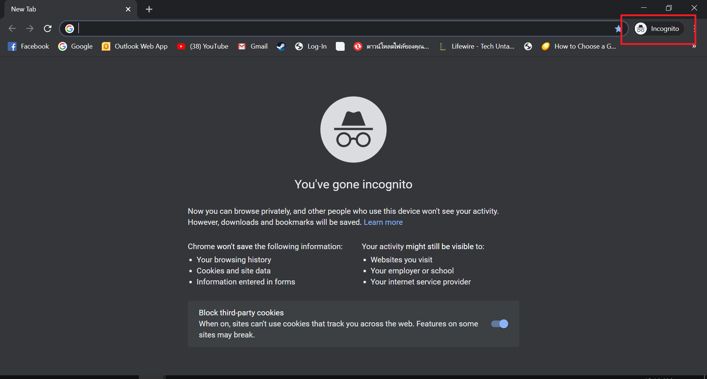Viewport: 707px width, 379px height.
Task: Select the New Tab tab
Action: click(63, 9)
